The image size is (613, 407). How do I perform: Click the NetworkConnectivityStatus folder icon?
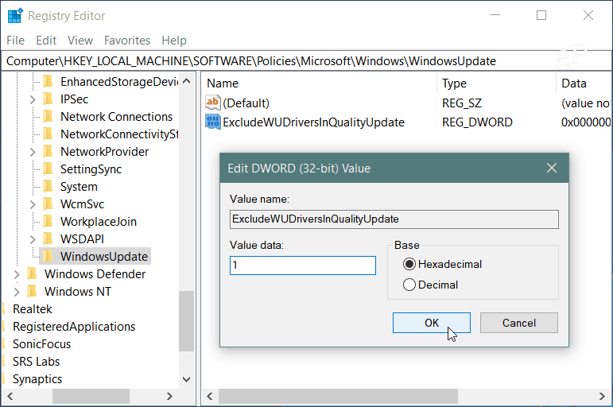[48, 134]
